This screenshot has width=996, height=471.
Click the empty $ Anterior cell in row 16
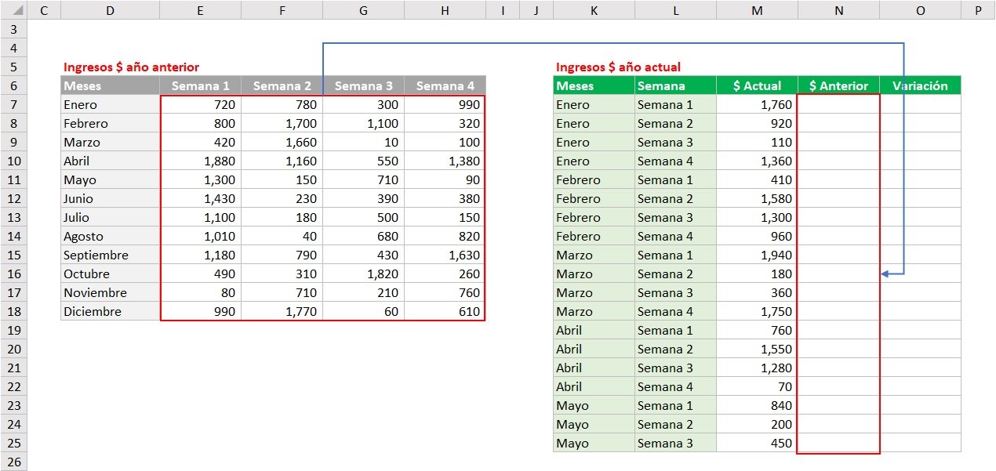click(838, 274)
